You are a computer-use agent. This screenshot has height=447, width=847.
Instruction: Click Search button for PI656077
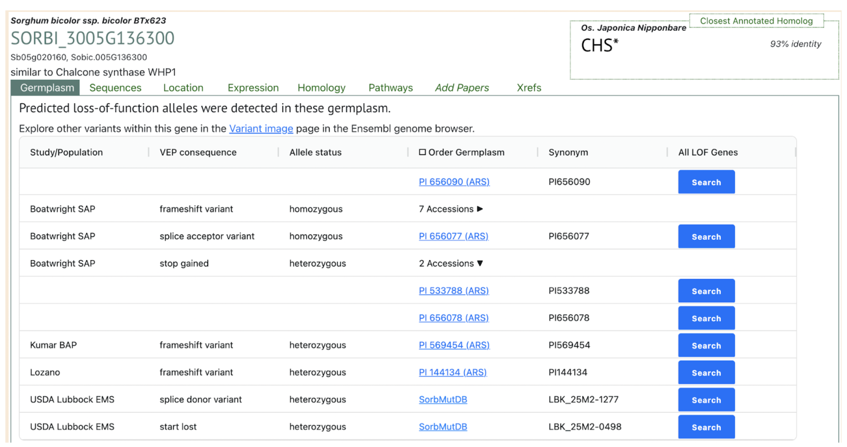(706, 237)
